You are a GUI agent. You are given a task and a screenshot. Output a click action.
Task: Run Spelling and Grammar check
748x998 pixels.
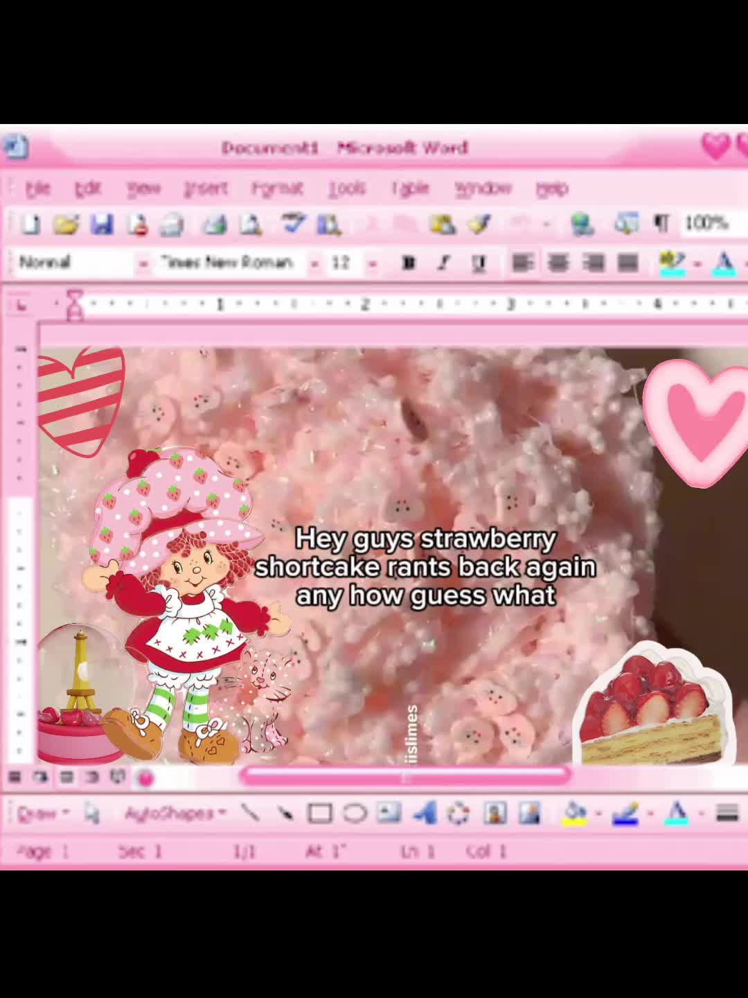pyautogui.click(x=294, y=223)
